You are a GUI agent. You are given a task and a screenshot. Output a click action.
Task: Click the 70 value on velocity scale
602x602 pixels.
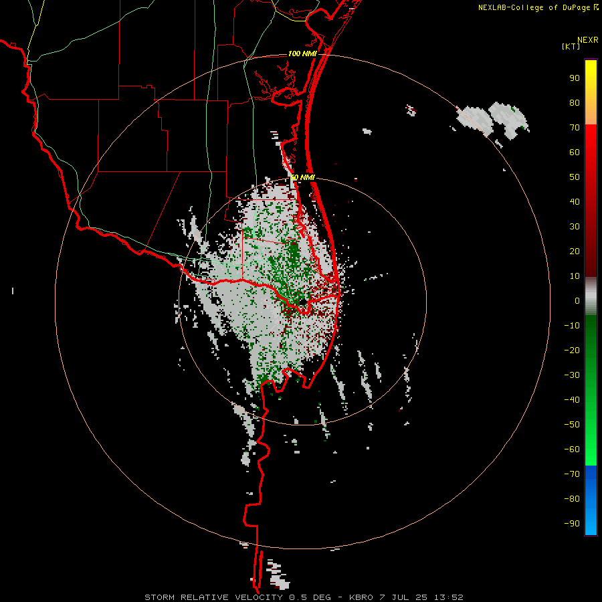point(575,128)
